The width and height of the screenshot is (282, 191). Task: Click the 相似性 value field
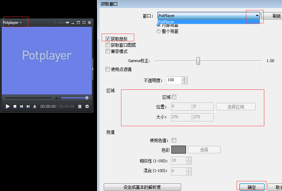click(178, 160)
